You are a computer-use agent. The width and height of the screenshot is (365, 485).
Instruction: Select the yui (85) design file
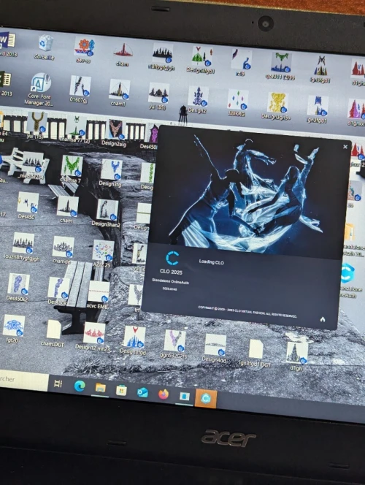[158, 96]
